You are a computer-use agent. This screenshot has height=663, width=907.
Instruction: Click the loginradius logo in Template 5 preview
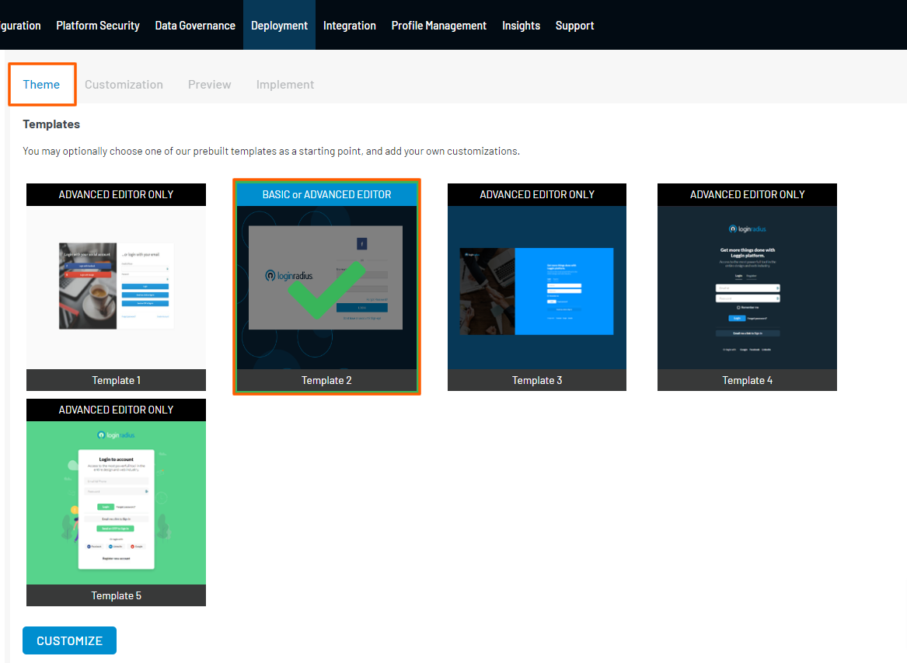[116, 436]
